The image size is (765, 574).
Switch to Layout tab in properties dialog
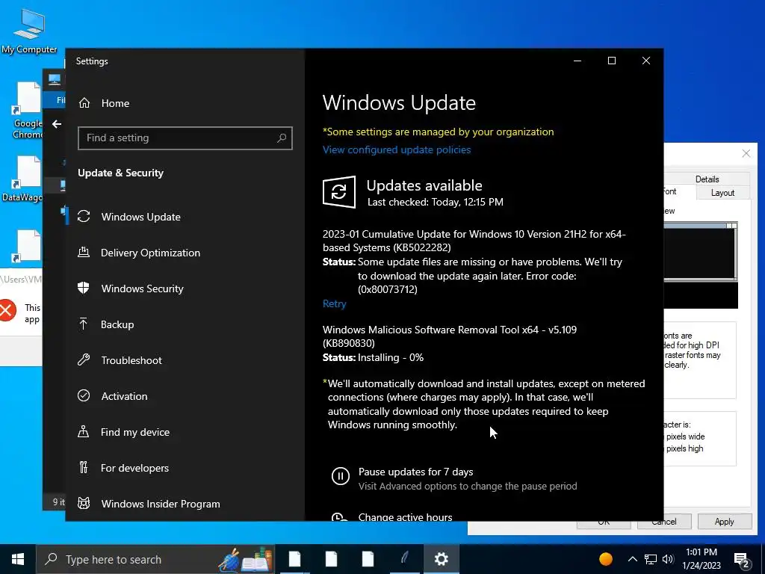(x=722, y=193)
